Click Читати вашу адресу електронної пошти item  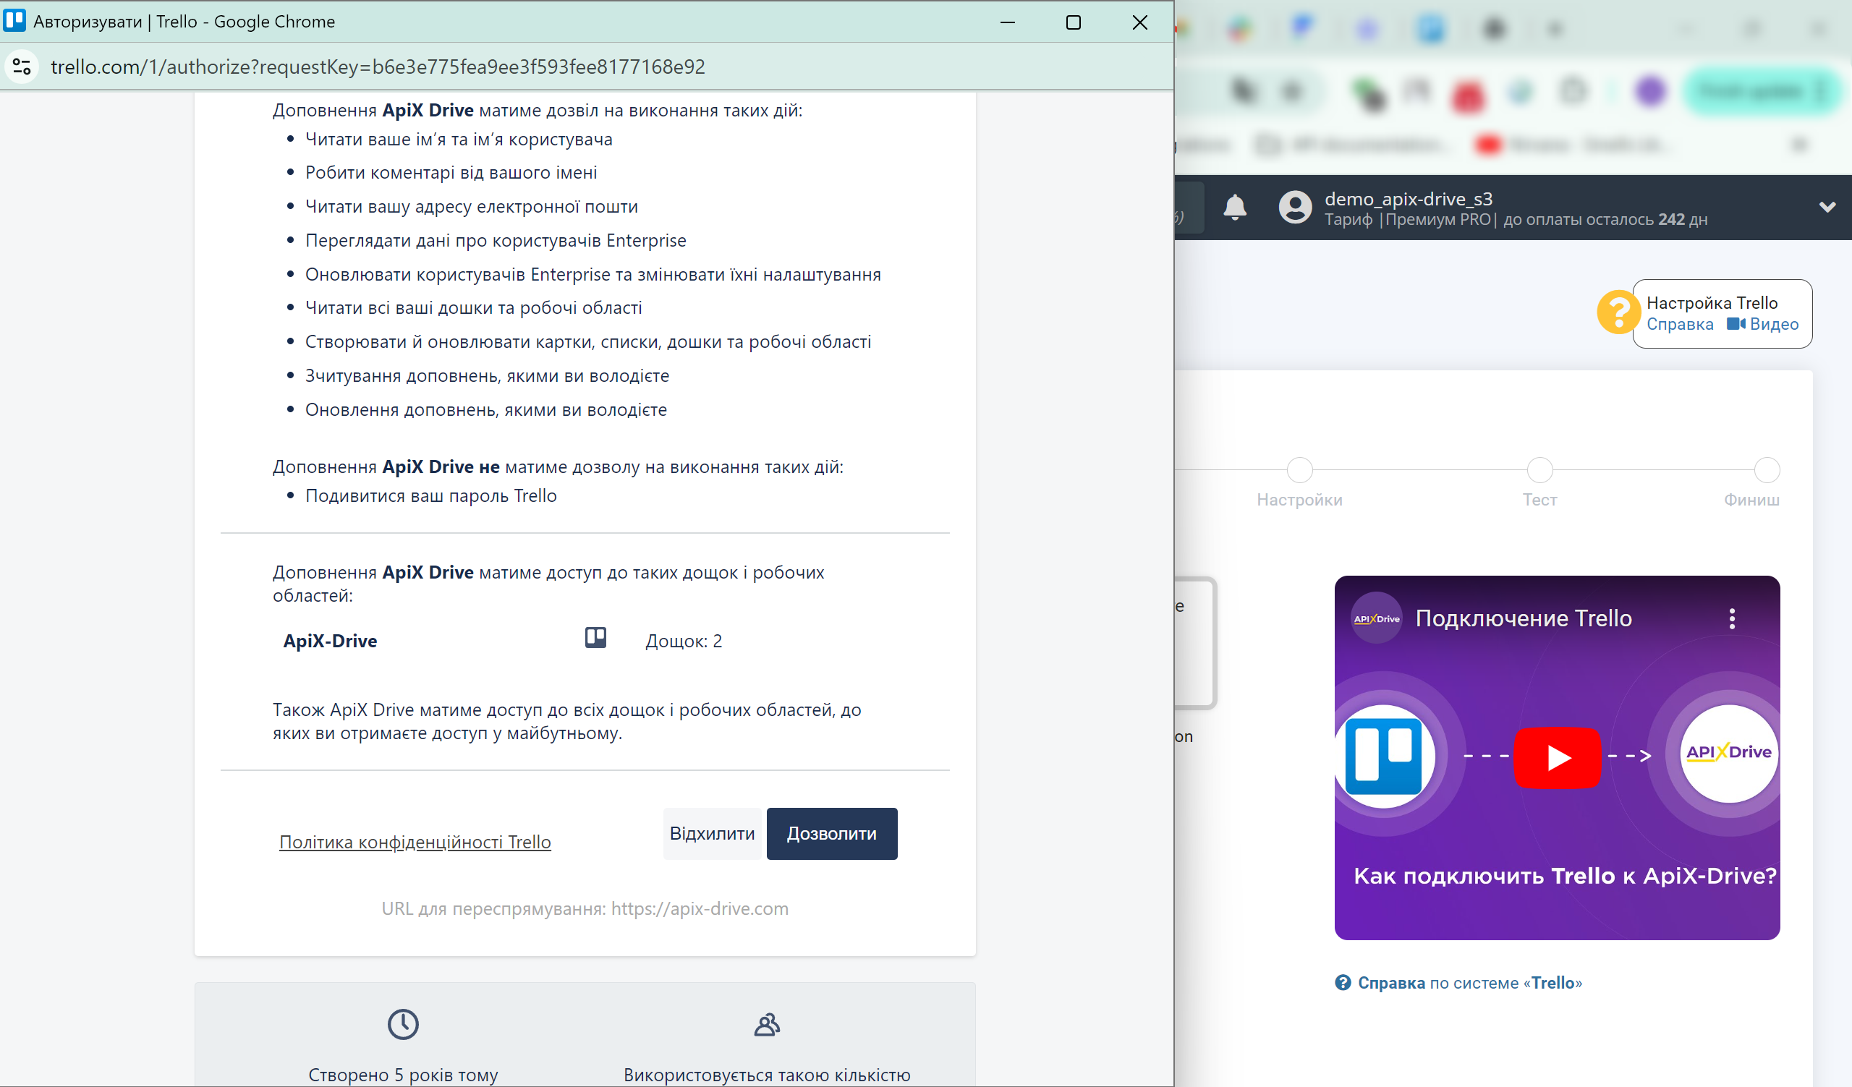click(471, 206)
